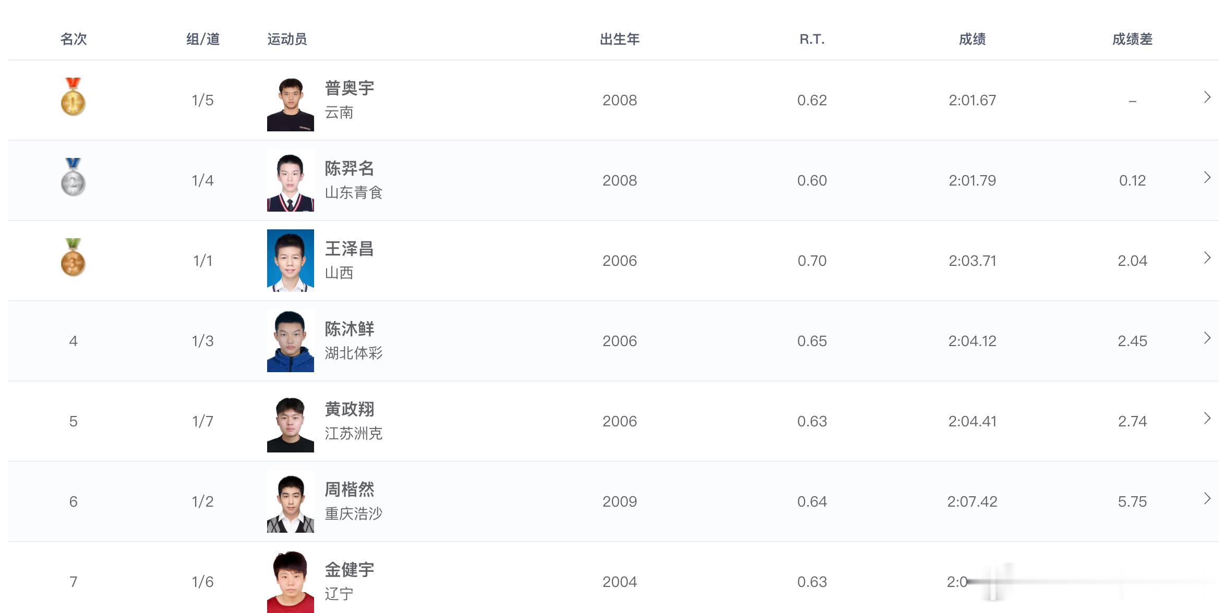Click the 成绩 column header
The image size is (1225, 613).
pos(972,39)
